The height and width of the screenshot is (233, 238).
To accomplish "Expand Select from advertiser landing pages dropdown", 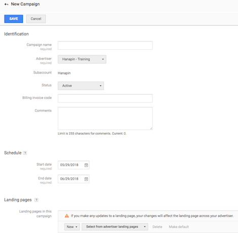I will pyautogui.click(x=115, y=227).
